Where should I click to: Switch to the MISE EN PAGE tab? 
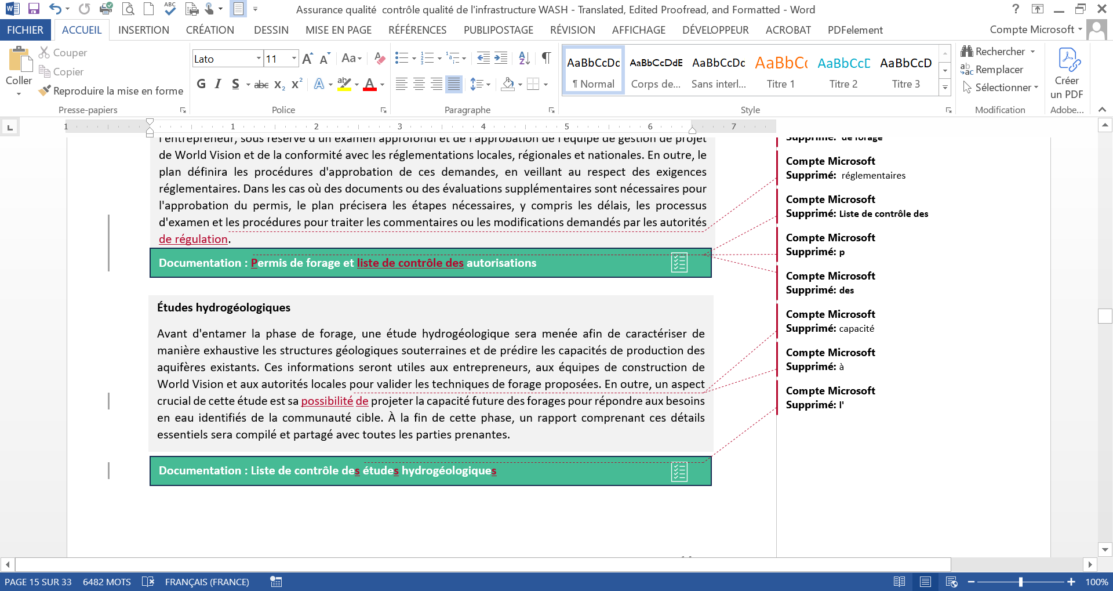[x=339, y=30]
